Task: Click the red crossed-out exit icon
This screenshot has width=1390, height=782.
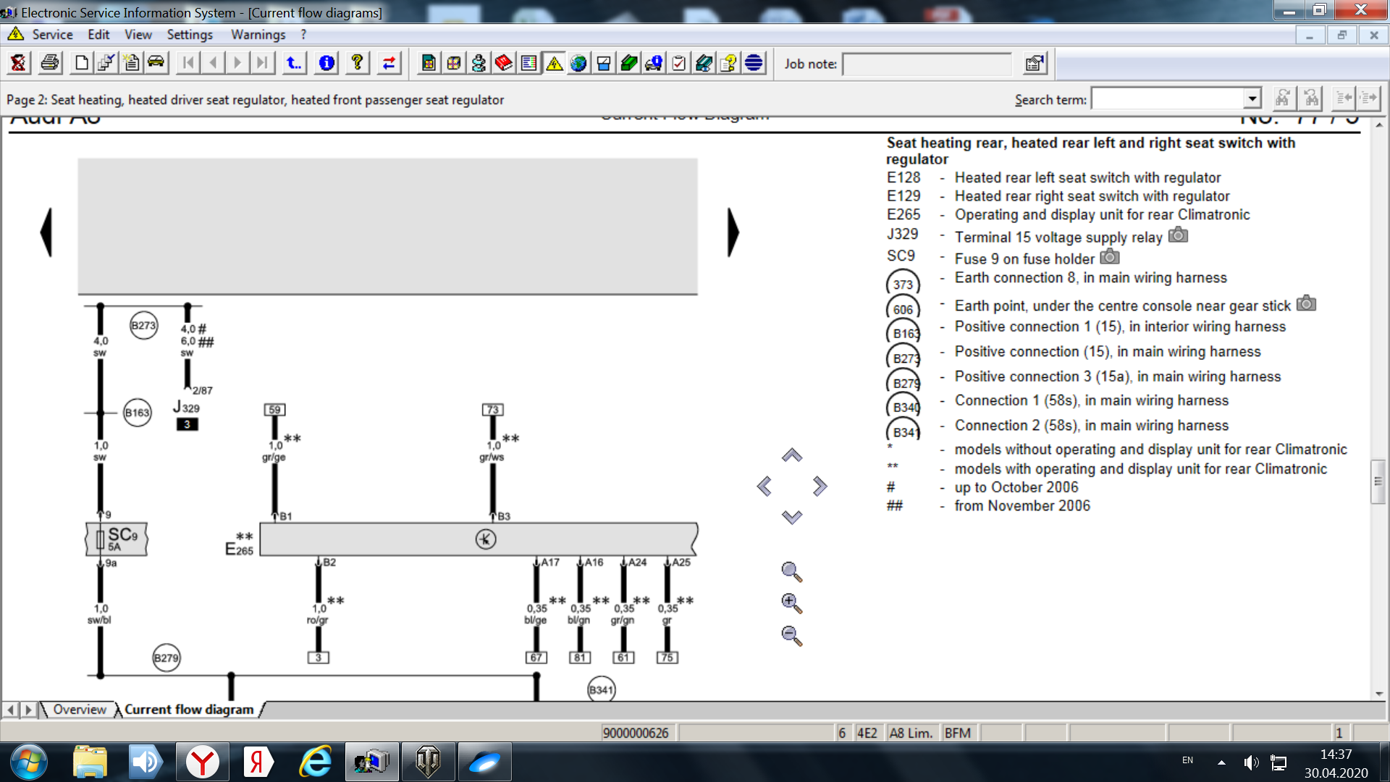Action: tap(18, 64)
